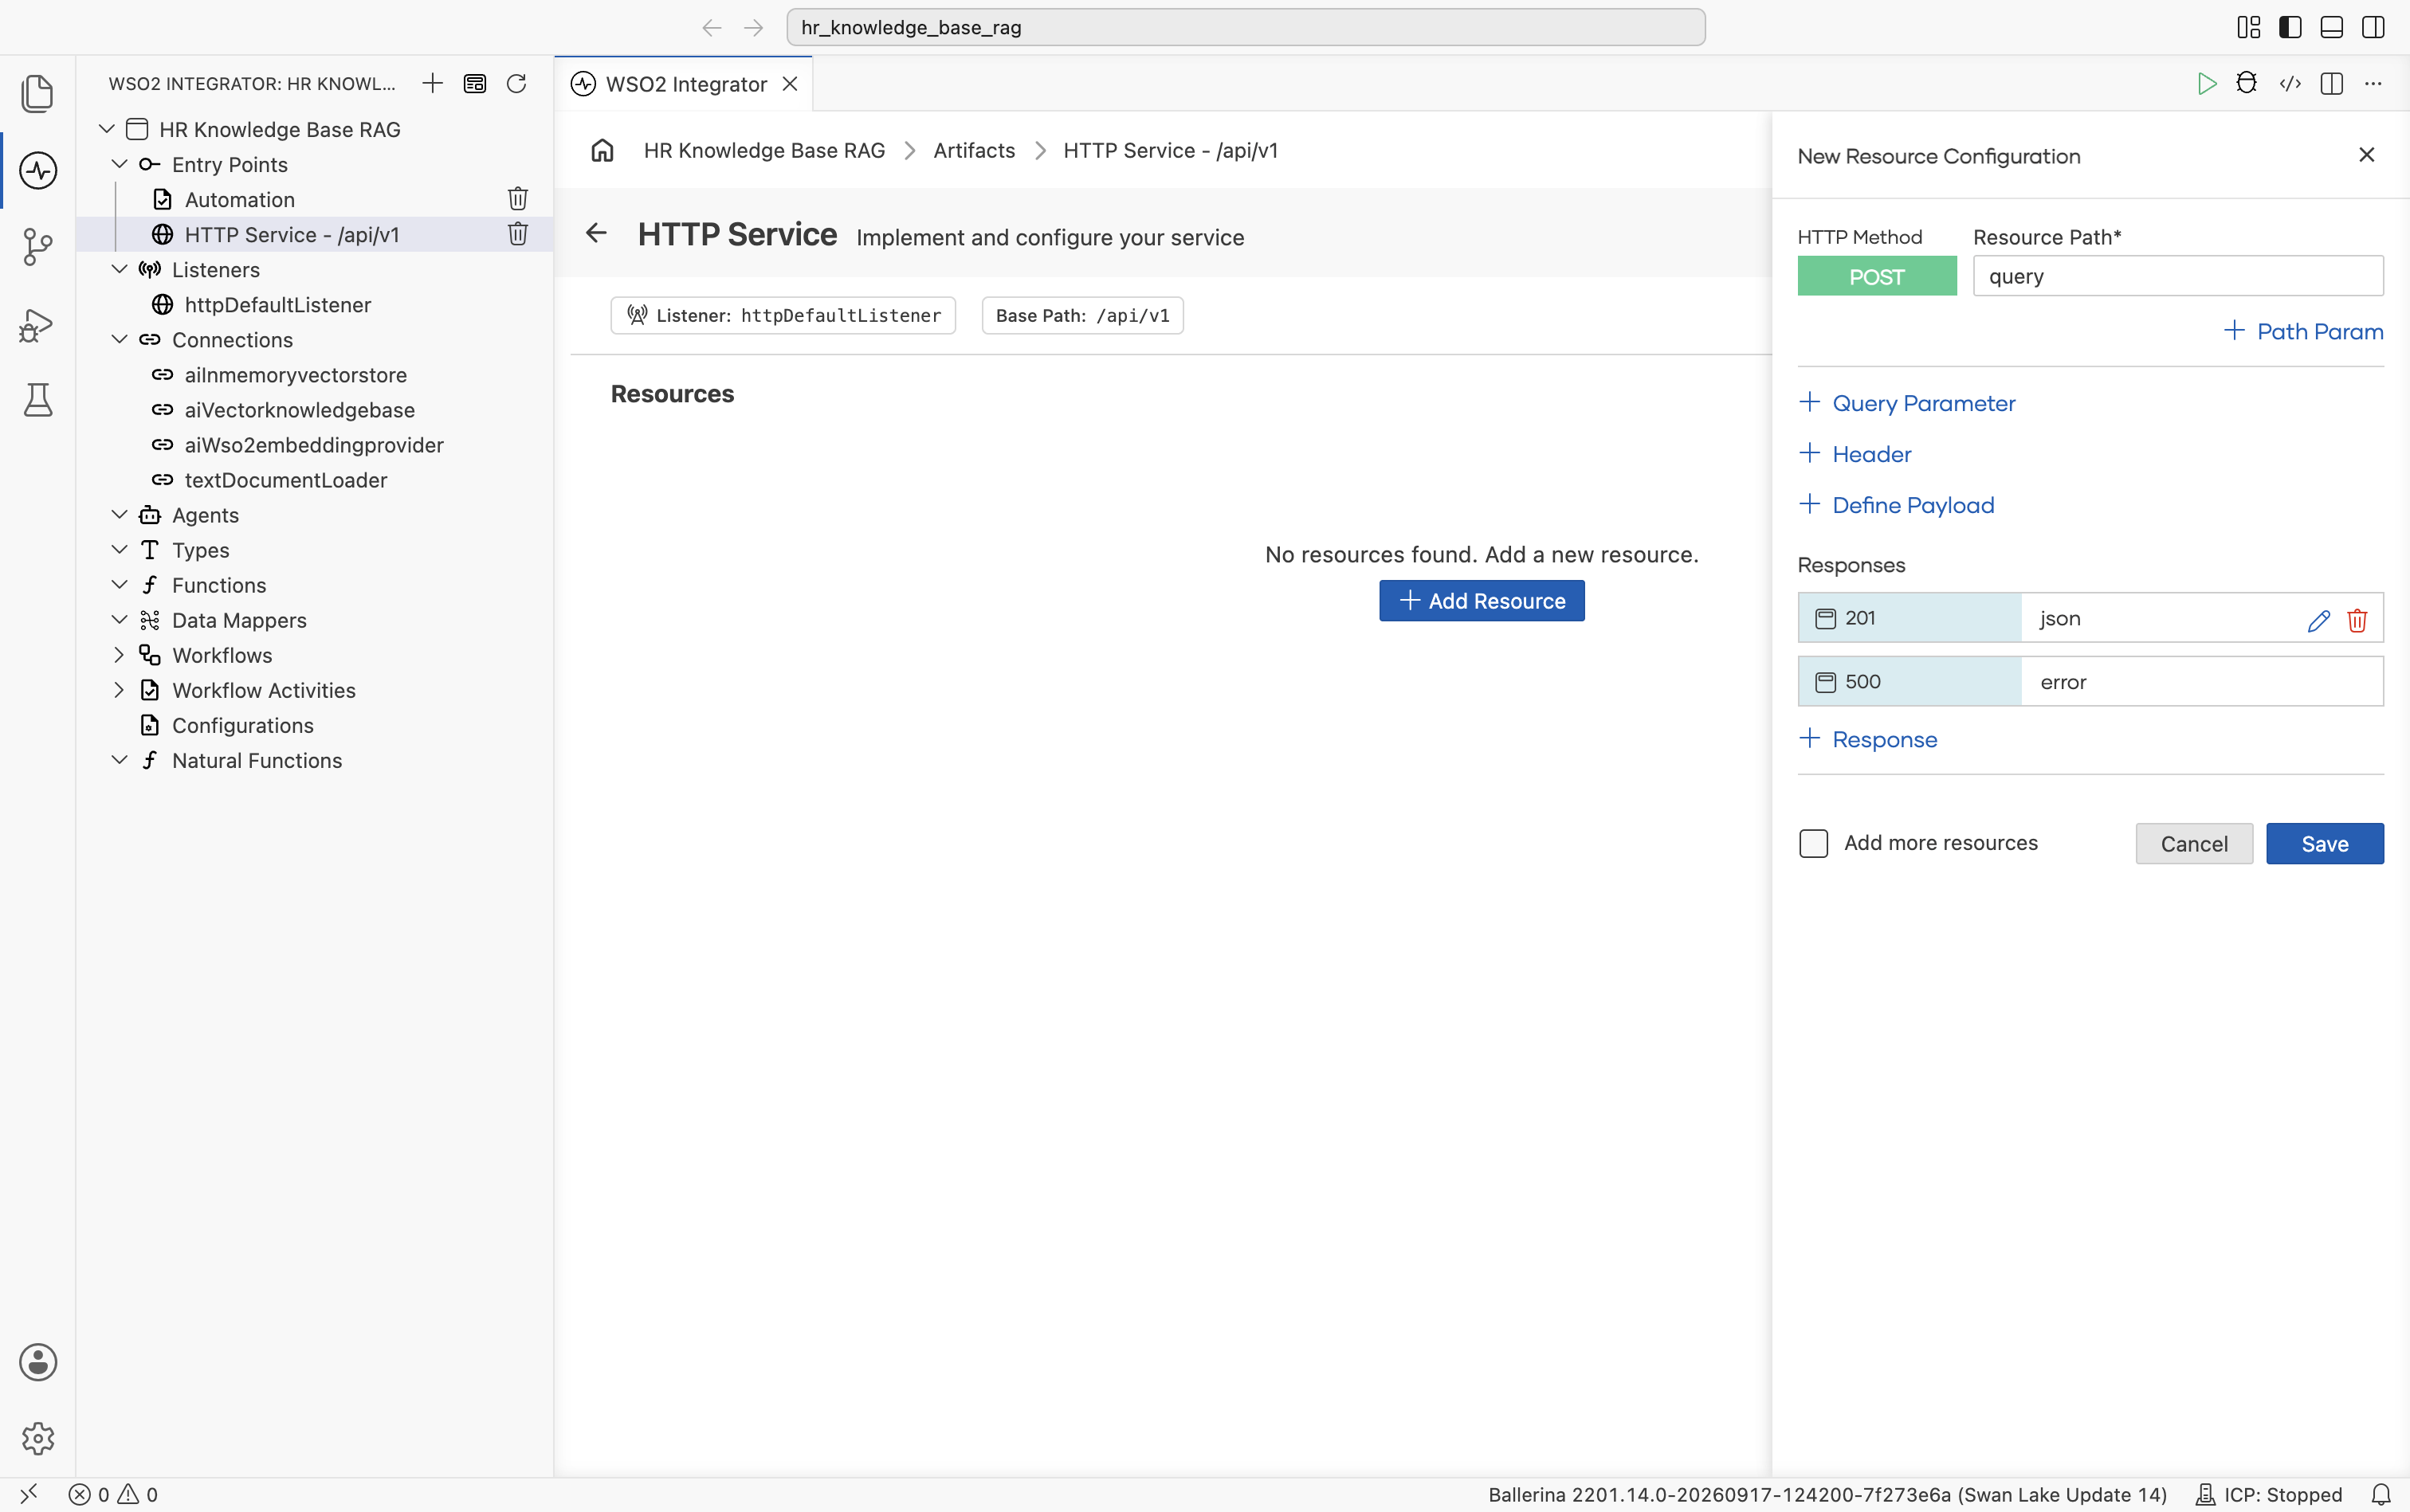Refresh the project explorer
The image size is (2410, 1512).
[516, 83]
